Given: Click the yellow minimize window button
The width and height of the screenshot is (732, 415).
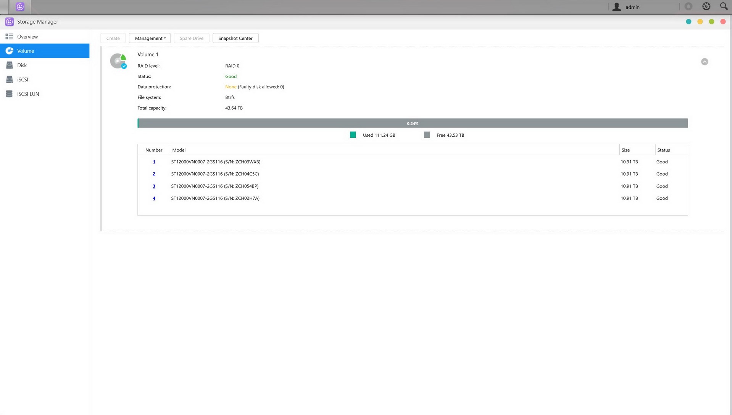Looking at the screenshot, I should 700,22.
